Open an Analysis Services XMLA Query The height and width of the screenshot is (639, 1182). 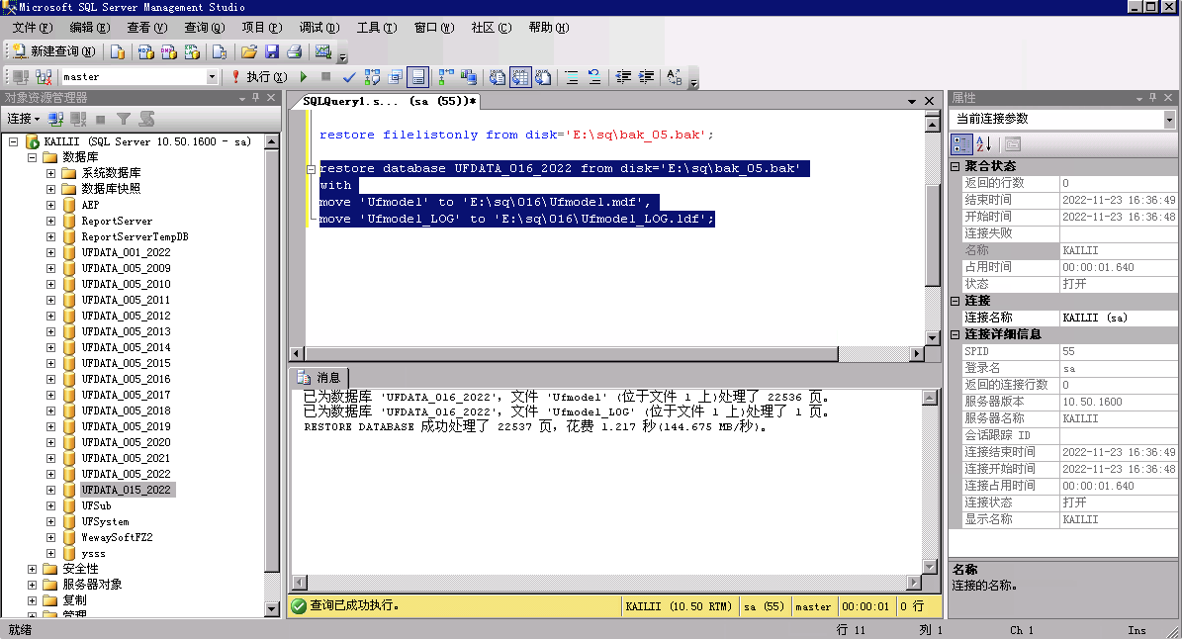(192, 51)
